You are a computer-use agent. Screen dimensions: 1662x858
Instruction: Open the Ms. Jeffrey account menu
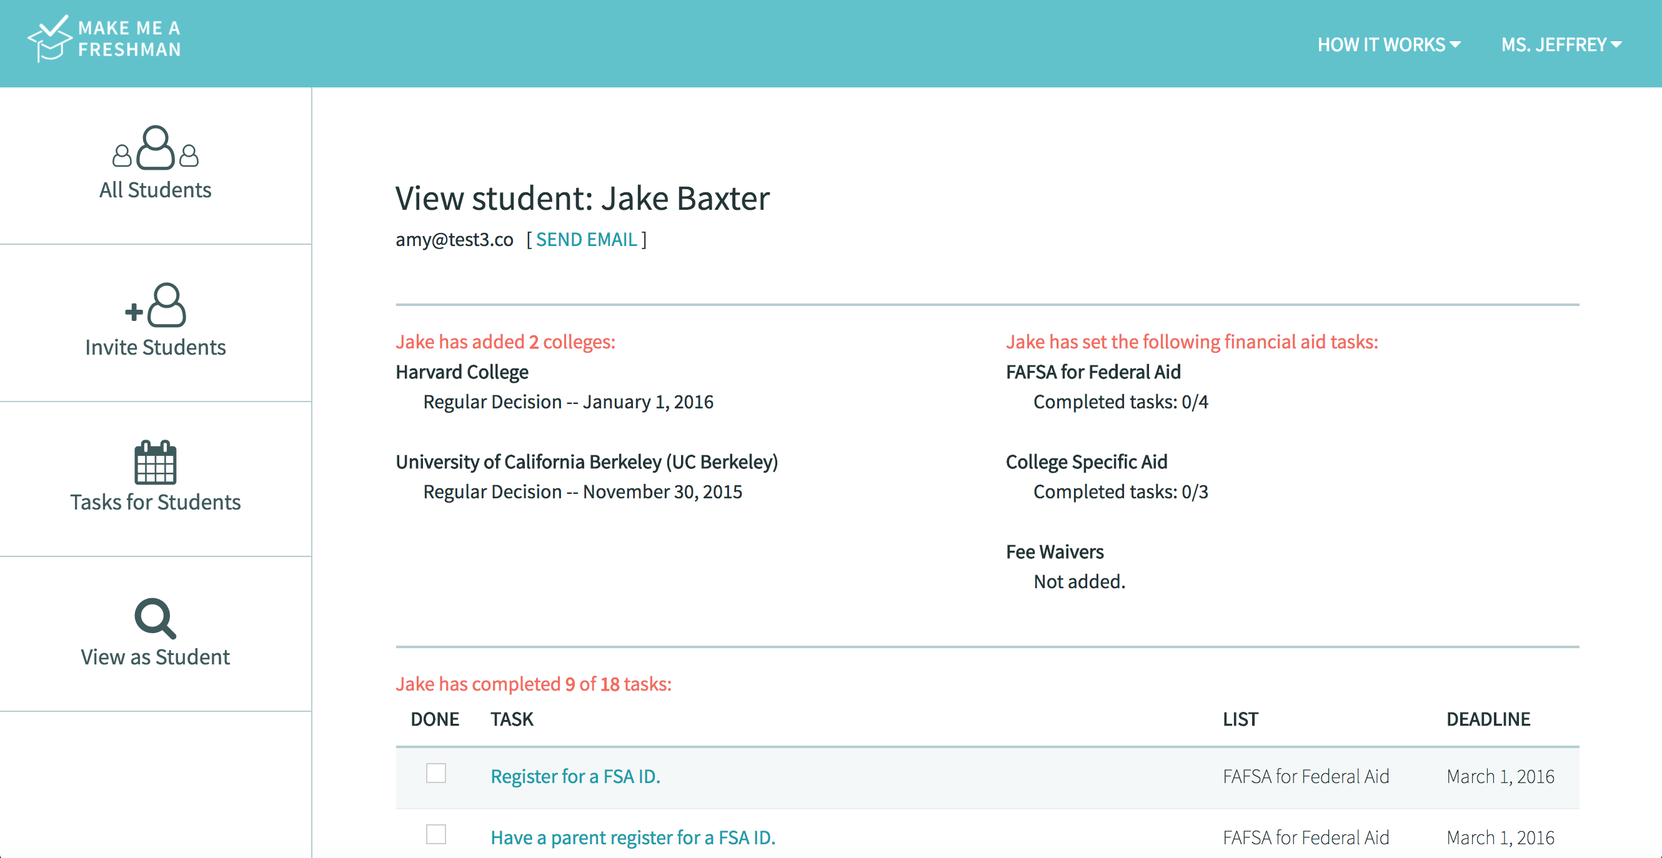tap(1561, 44)
